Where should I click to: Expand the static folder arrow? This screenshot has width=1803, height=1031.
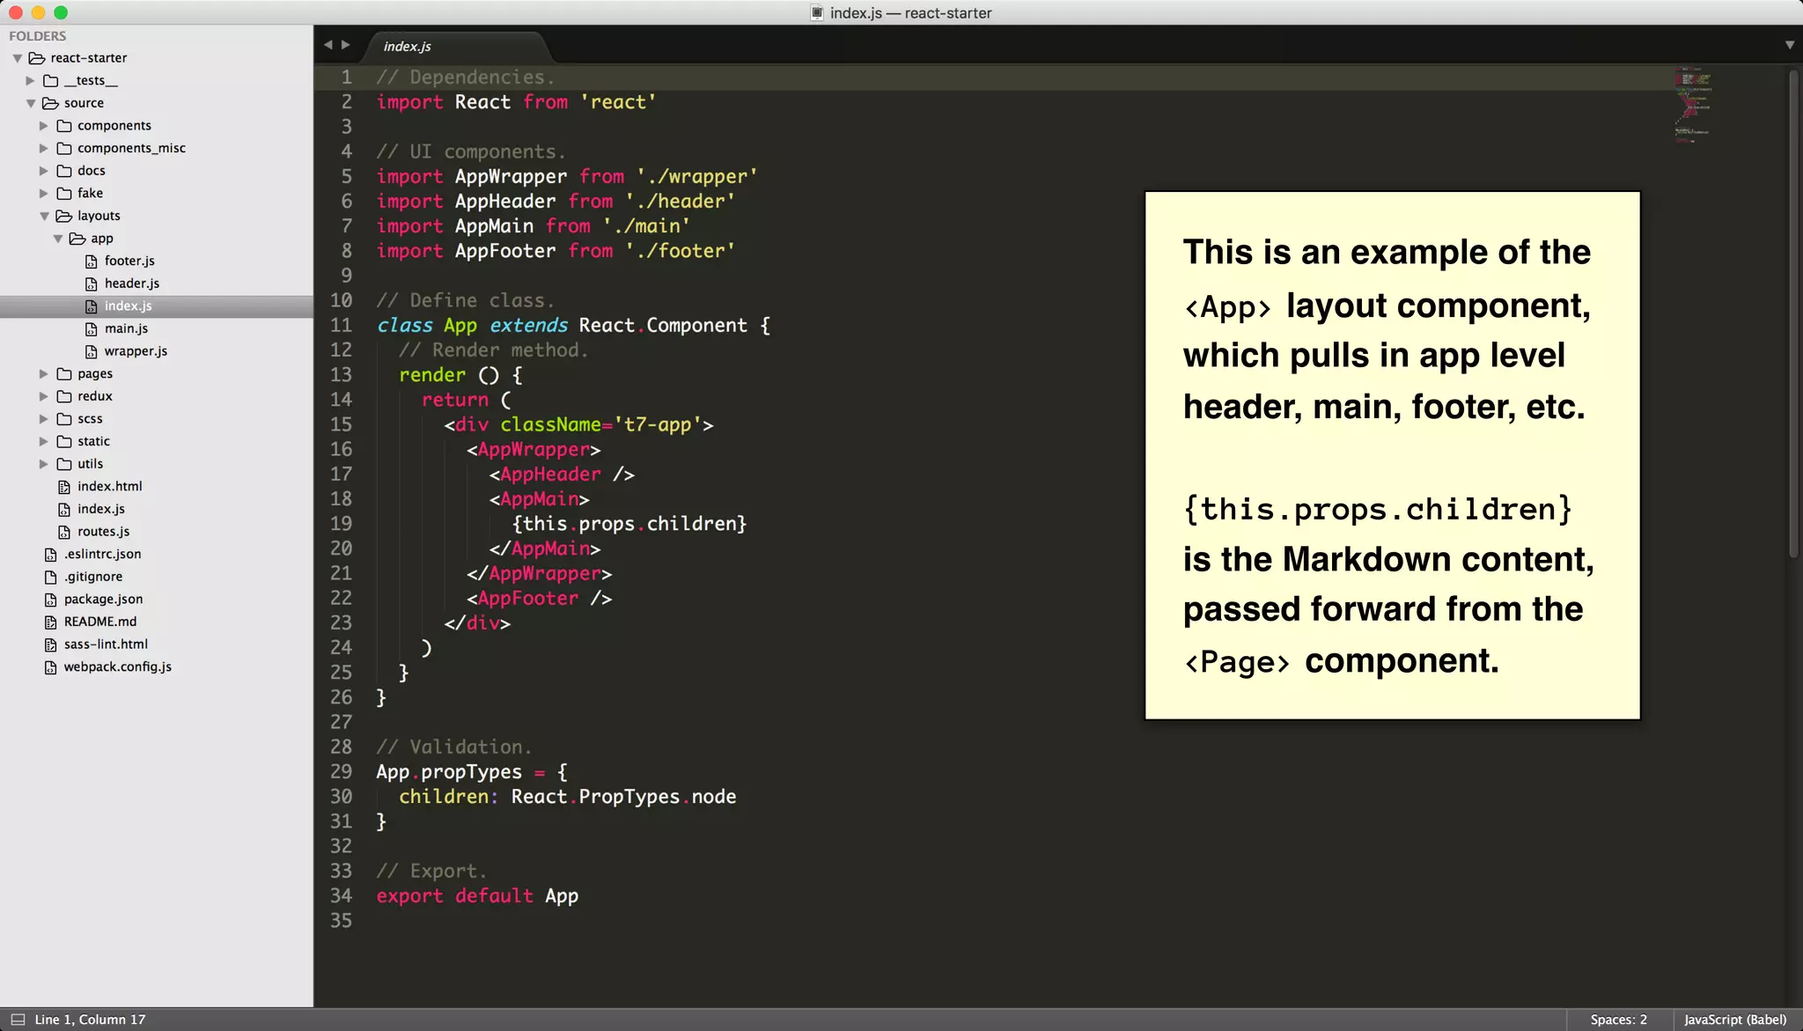[44, 442]
